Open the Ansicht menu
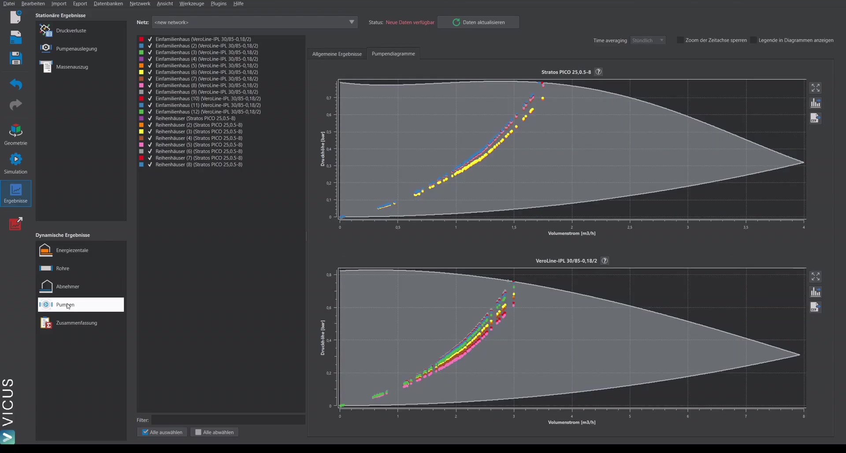 tap(165, 4)
